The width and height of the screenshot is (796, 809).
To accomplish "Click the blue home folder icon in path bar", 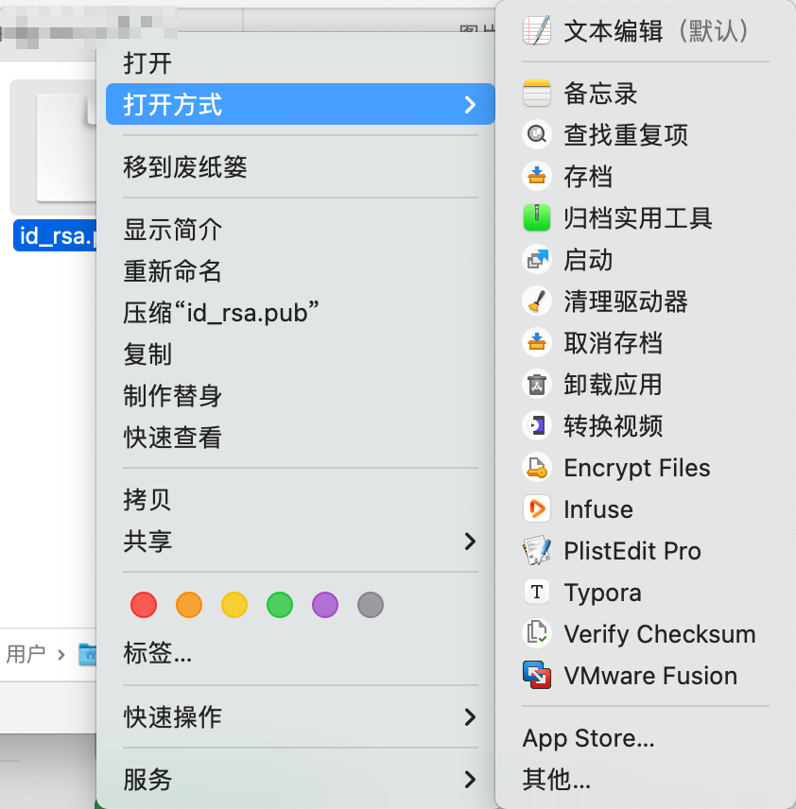I will 88,654.
